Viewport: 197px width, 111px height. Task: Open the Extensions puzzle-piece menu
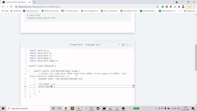pyautogui.click(x=179, y=7)
